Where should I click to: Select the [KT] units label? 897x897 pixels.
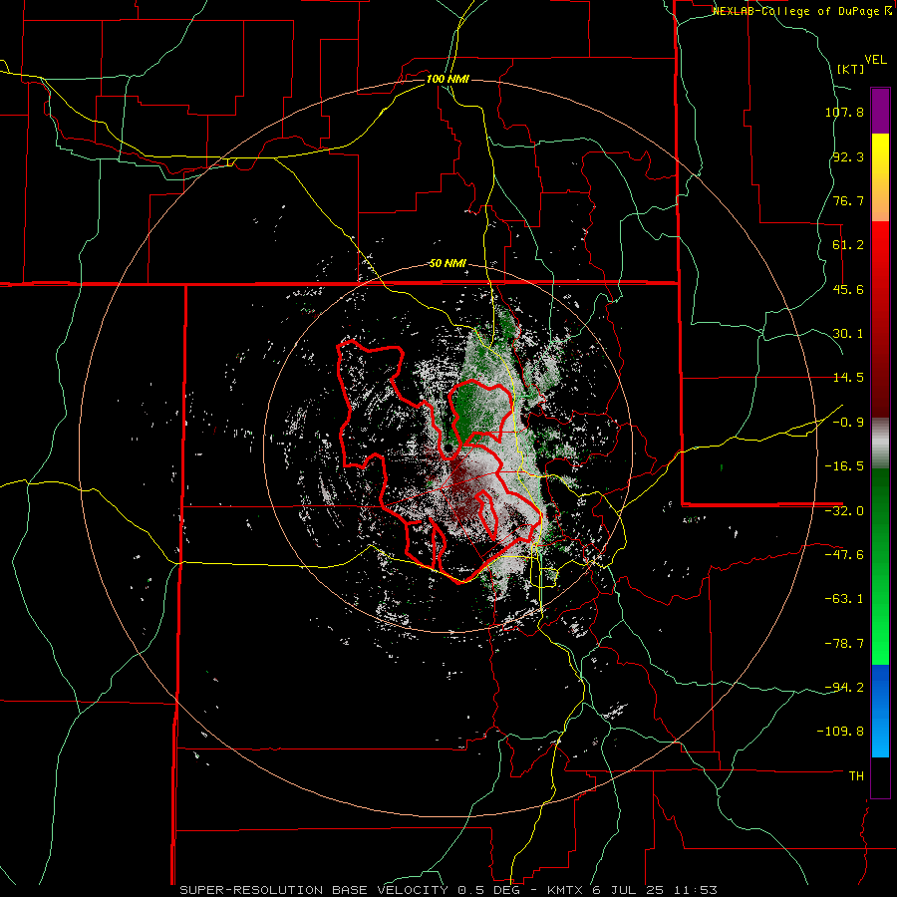850,69
